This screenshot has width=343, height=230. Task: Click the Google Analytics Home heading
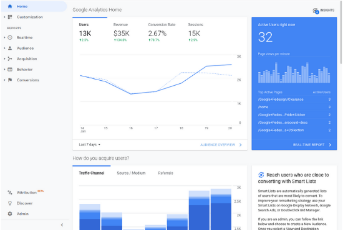[97, 10]
